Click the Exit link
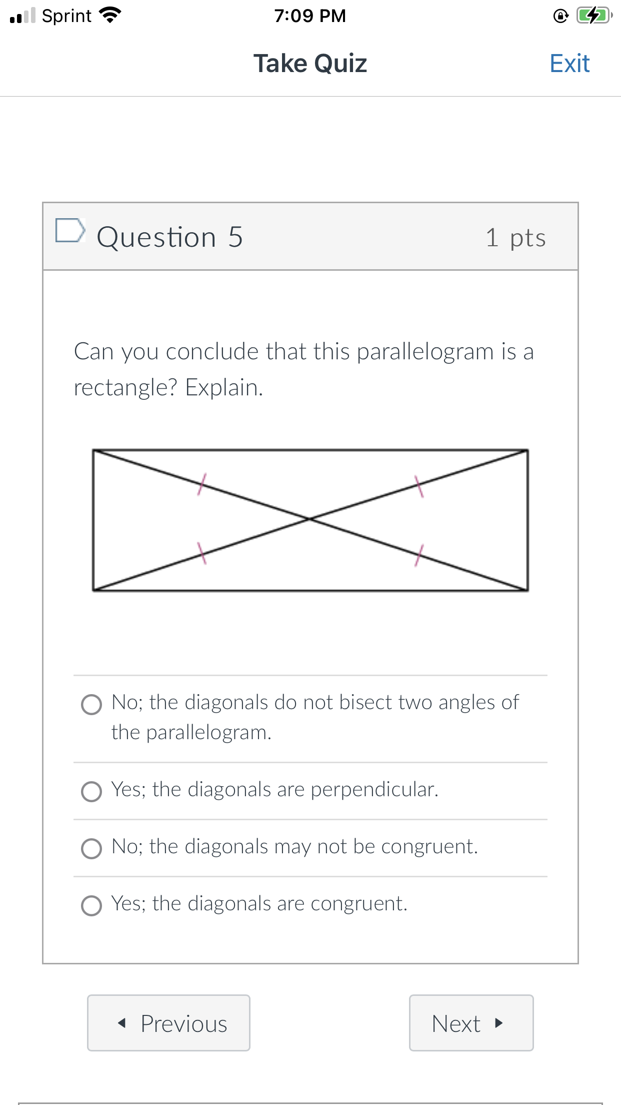The height and width of the screenshot is (1105, 621). tap(569, 63)
